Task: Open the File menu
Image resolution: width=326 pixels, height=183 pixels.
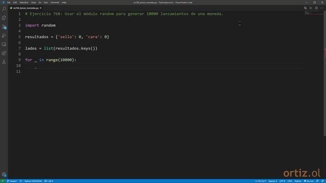Action: [x=9, y=3]
